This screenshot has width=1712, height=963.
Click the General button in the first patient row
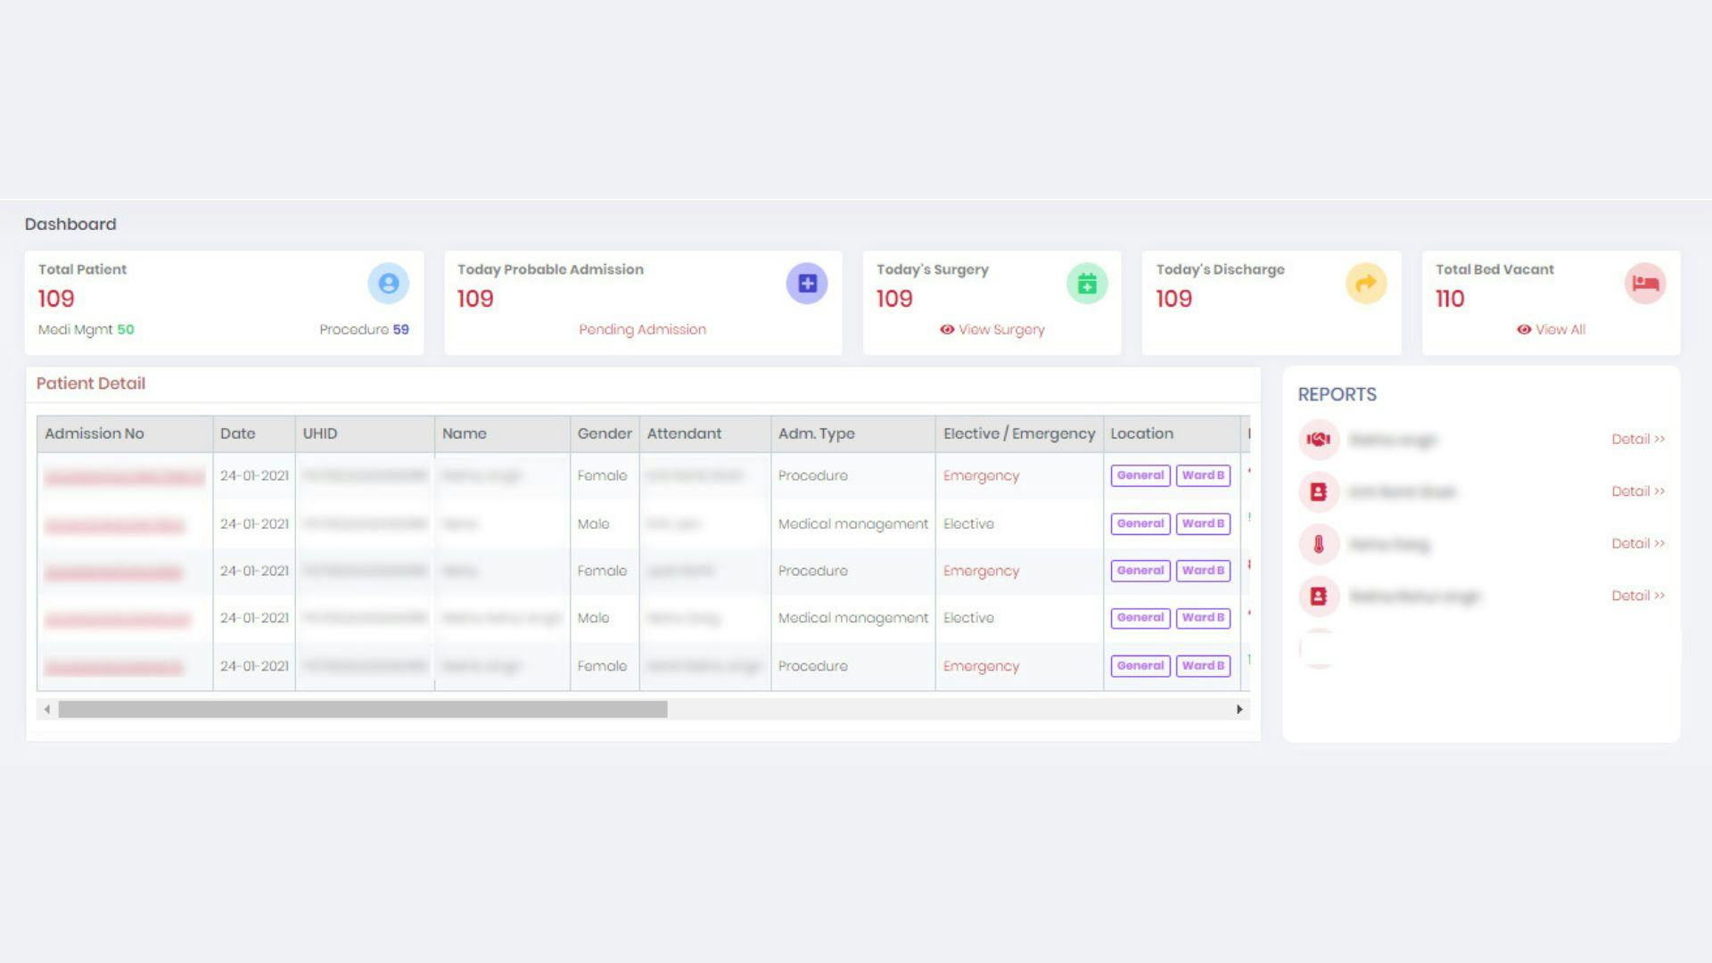1140,475
